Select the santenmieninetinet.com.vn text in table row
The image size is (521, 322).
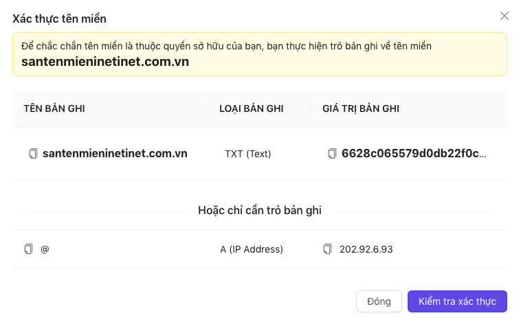point(115,153)
